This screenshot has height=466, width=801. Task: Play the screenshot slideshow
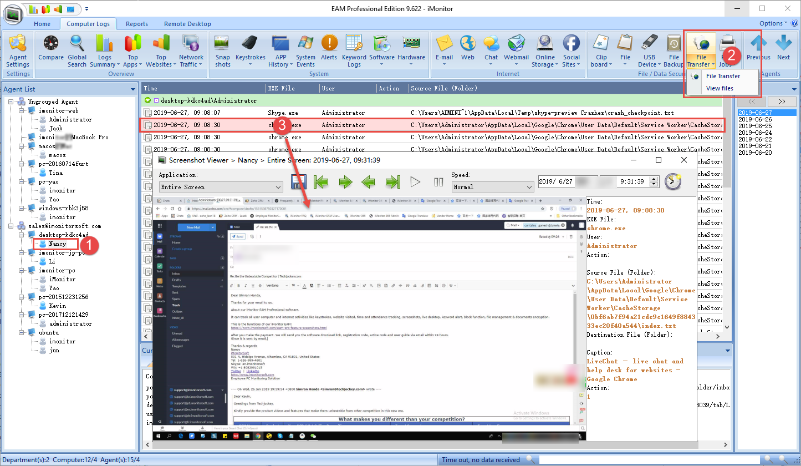415,181
